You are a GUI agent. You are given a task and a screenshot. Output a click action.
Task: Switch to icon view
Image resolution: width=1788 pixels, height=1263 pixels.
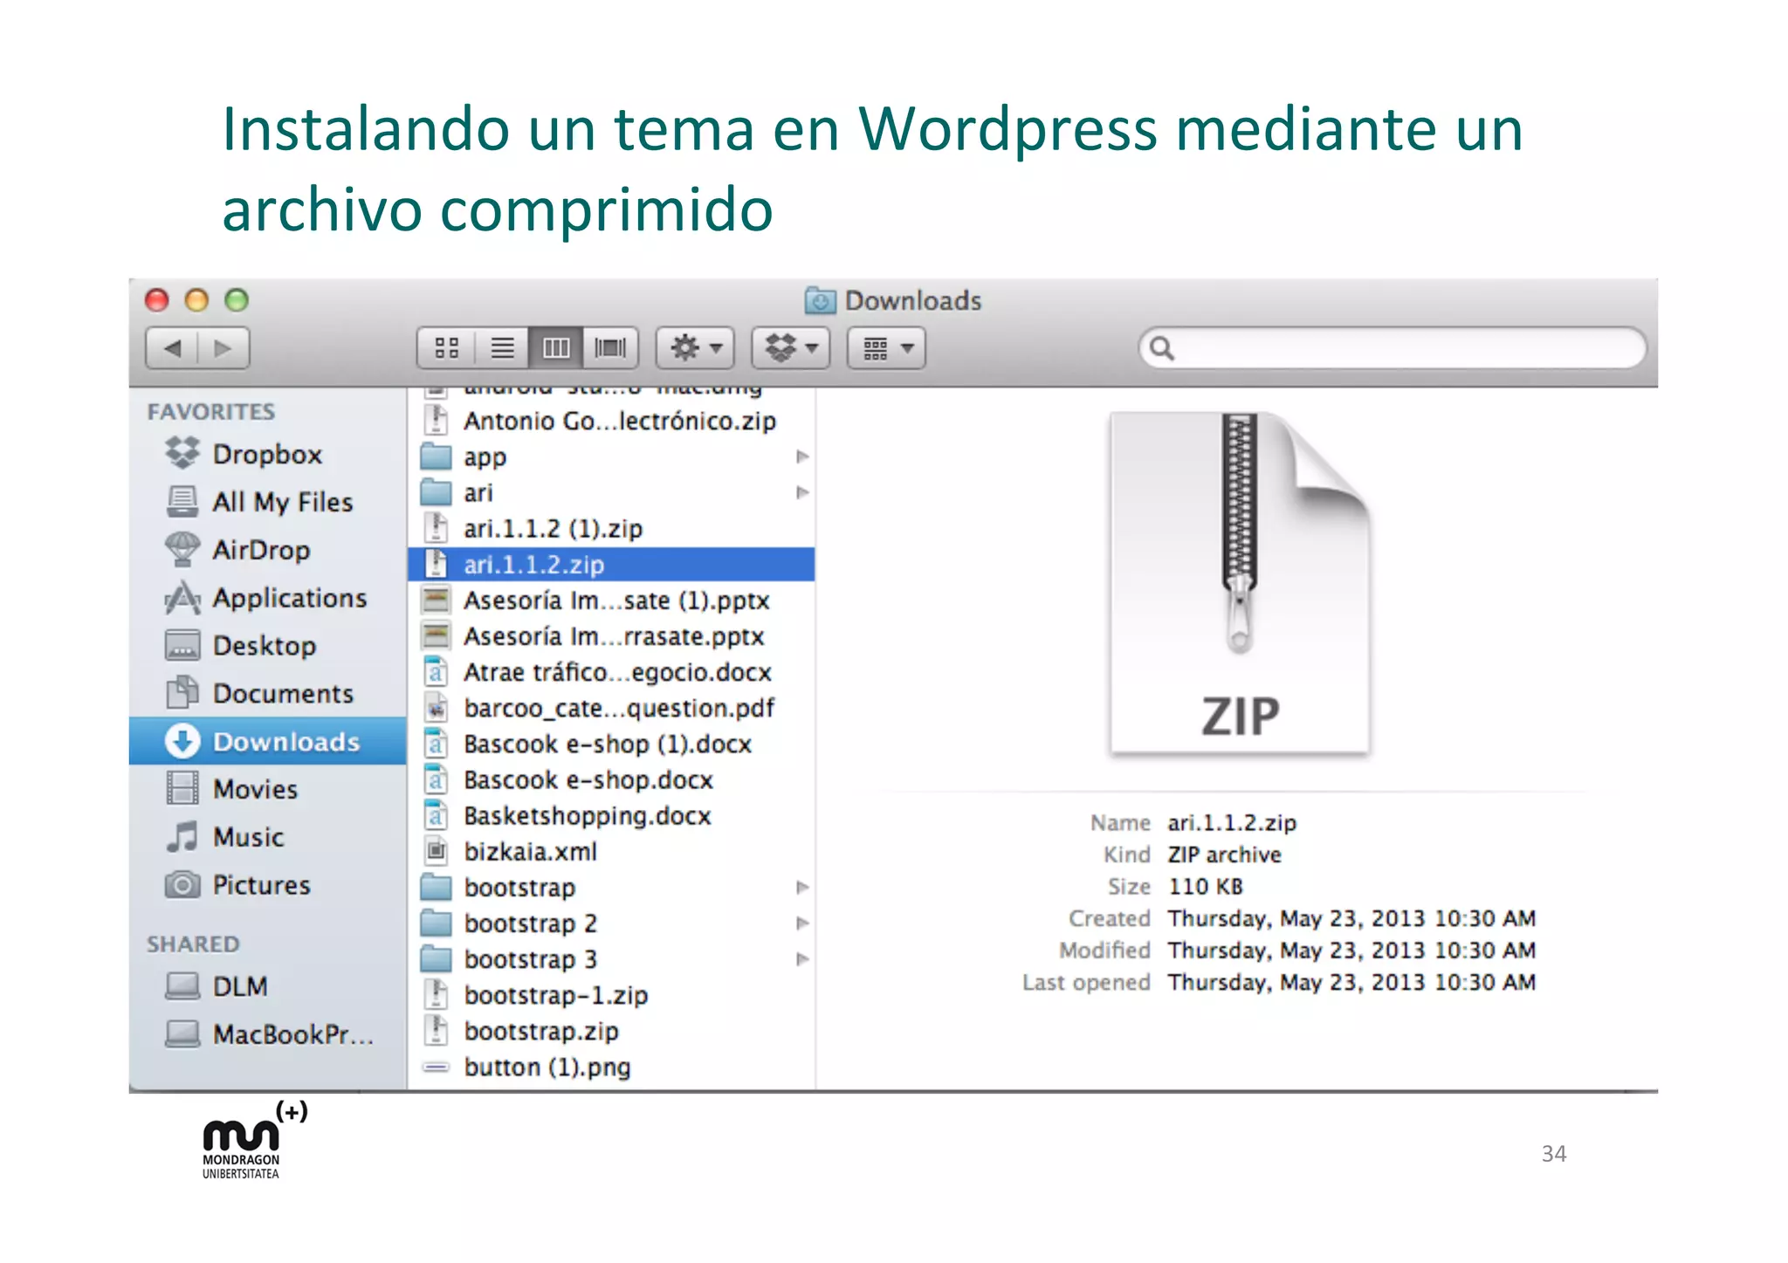(x=446, y=348)
